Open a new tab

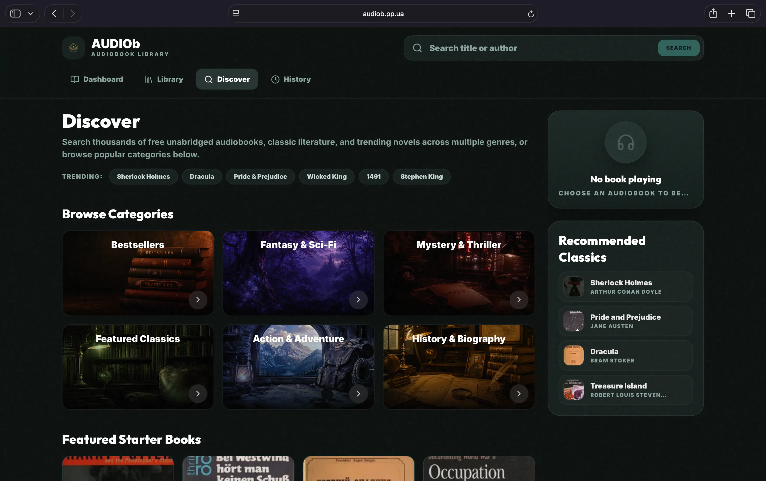click(x=732, y=14)
